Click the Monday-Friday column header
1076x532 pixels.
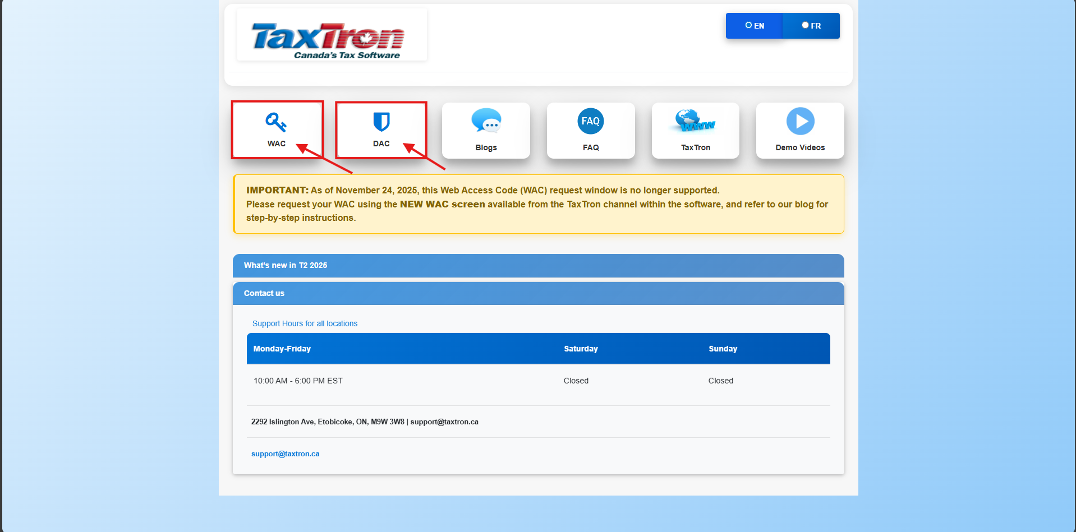[x=282, y=349]
